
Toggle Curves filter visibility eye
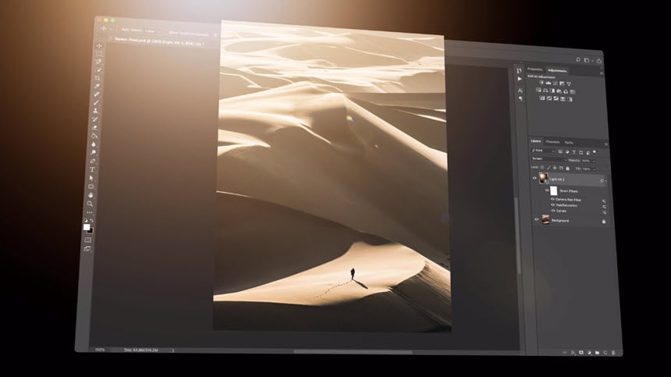pyautogui.click(x=553, y=211)
